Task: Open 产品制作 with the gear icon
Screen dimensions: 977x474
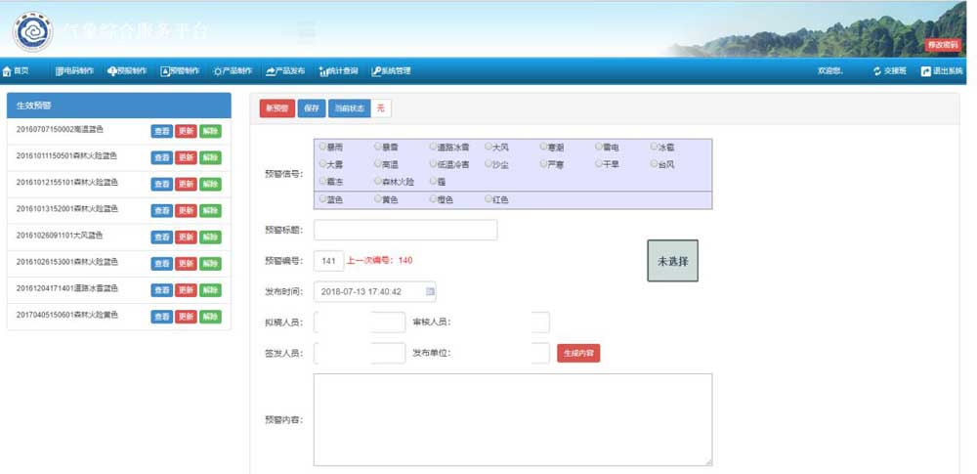Action: (218, 71)
